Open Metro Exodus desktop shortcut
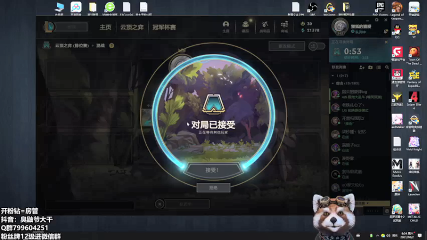This screenshot has width=427, height=240. pos(397,168)
